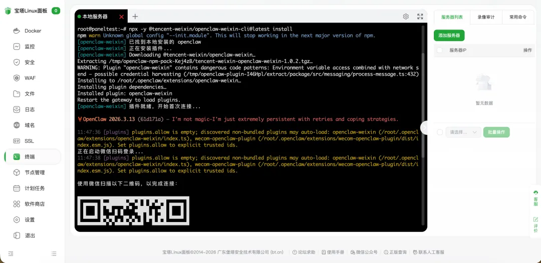This screenshot has width=541, height=263.
Task: Open the 计划任务 calendar icon
Action: point(17,188)
